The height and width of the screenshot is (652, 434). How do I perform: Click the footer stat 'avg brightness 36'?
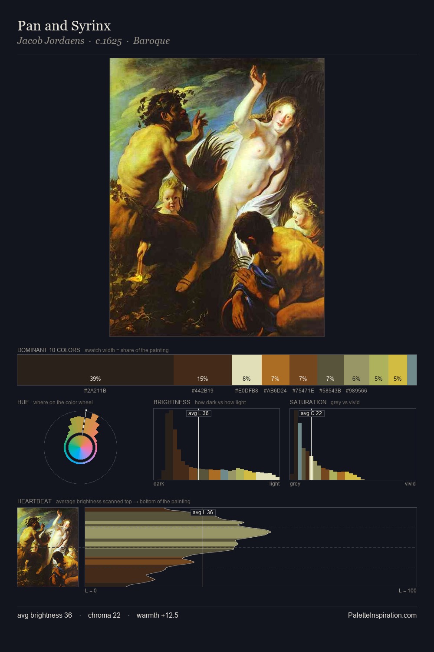pyautogui.click(x=45, y=615)
